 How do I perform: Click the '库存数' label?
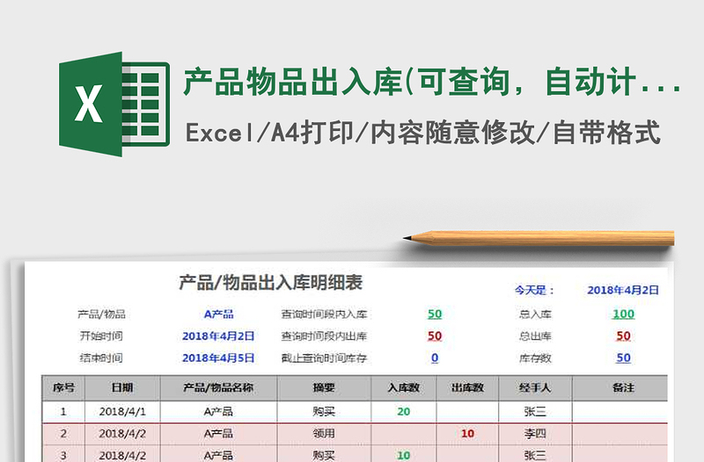[x=535, y=358]
